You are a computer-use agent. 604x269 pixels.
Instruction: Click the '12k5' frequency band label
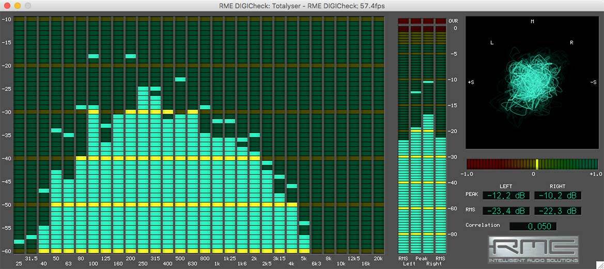353,258
